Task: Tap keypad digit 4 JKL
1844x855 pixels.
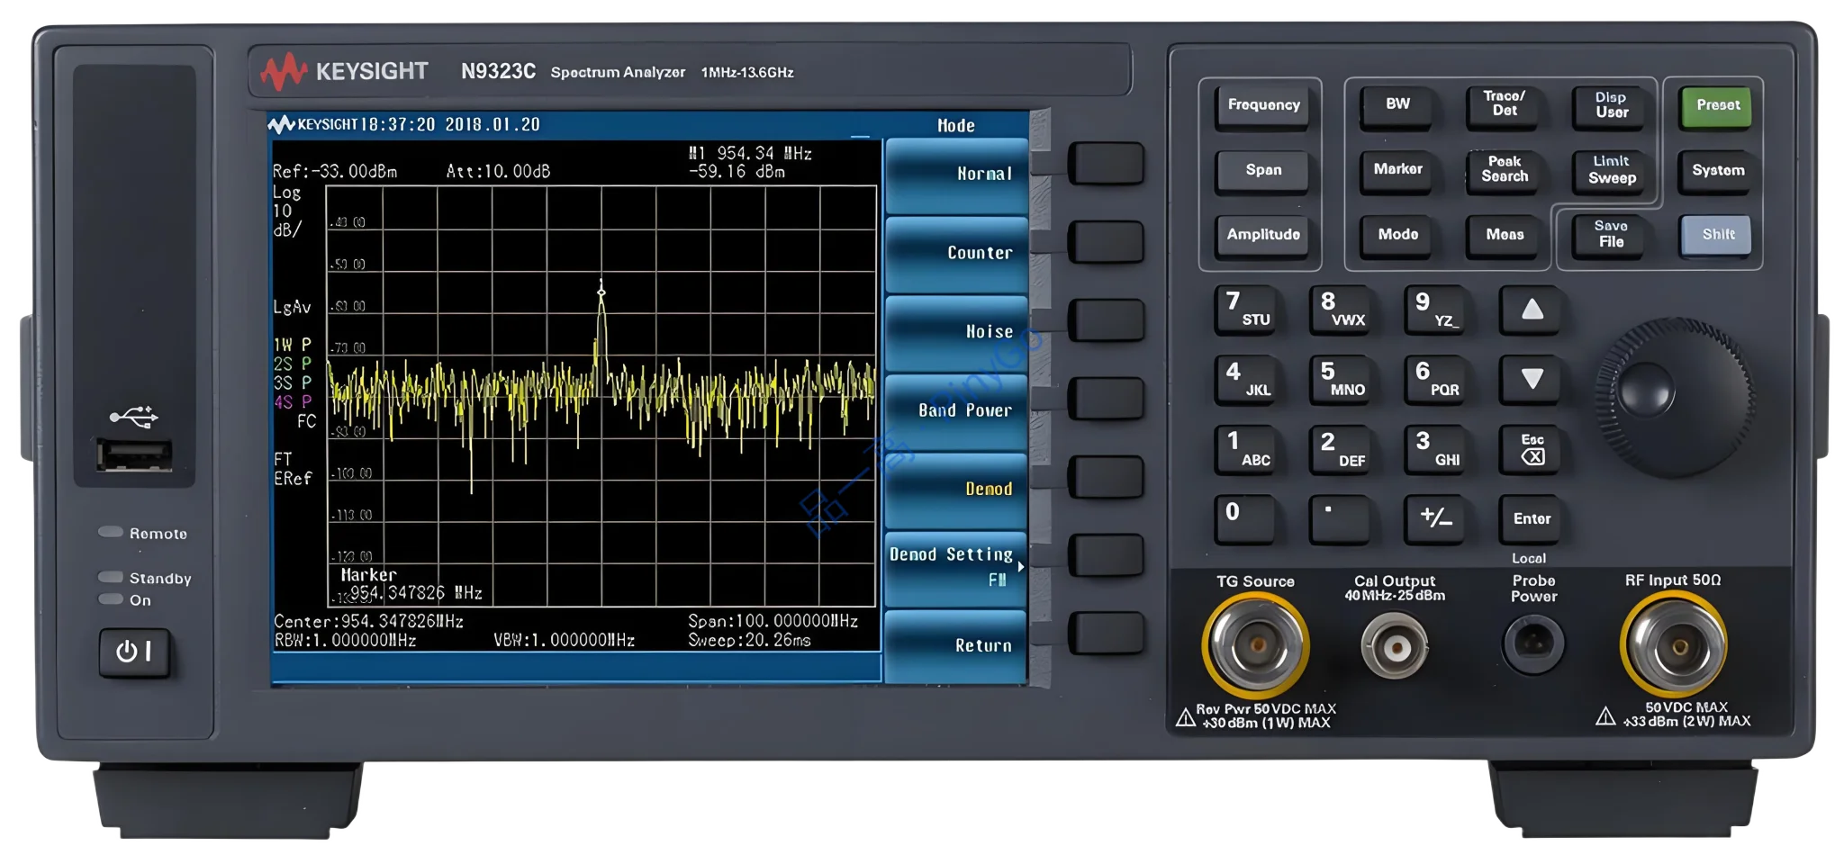Action: 1246,379
